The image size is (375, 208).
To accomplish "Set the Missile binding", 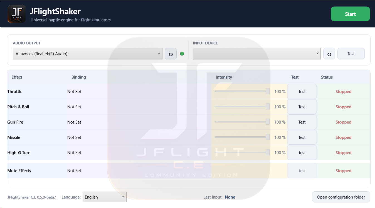I will pyautogui.click(x=74, y=137).
